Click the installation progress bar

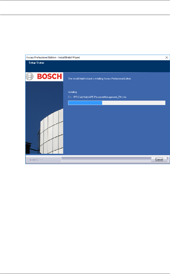click(117, 103)
